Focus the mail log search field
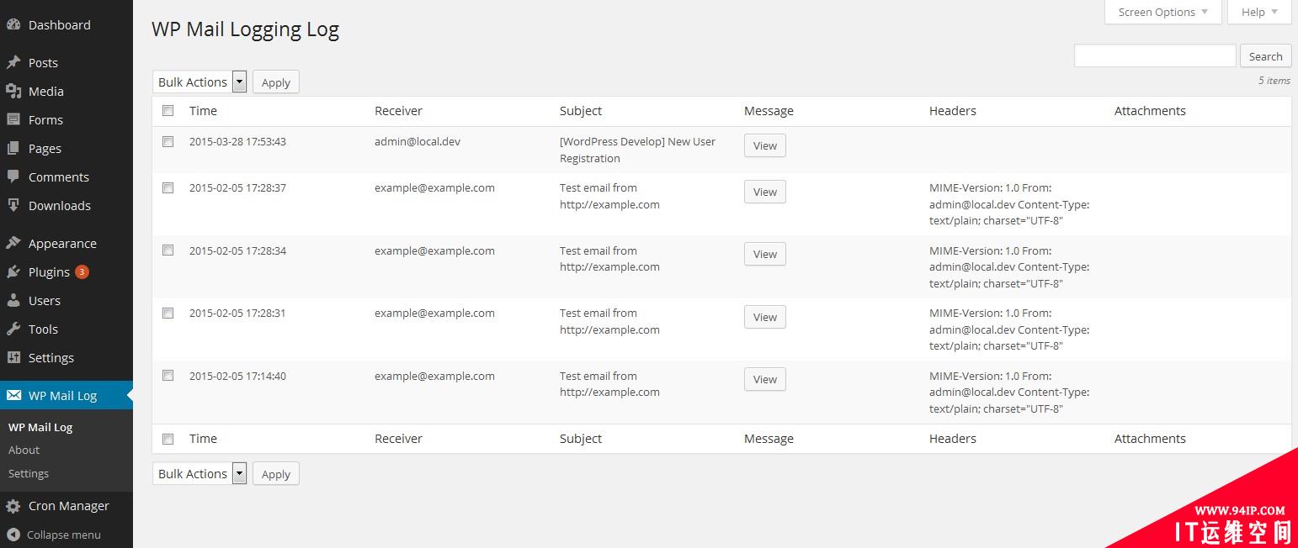The image size is (1298, 548). point(1155,55)
